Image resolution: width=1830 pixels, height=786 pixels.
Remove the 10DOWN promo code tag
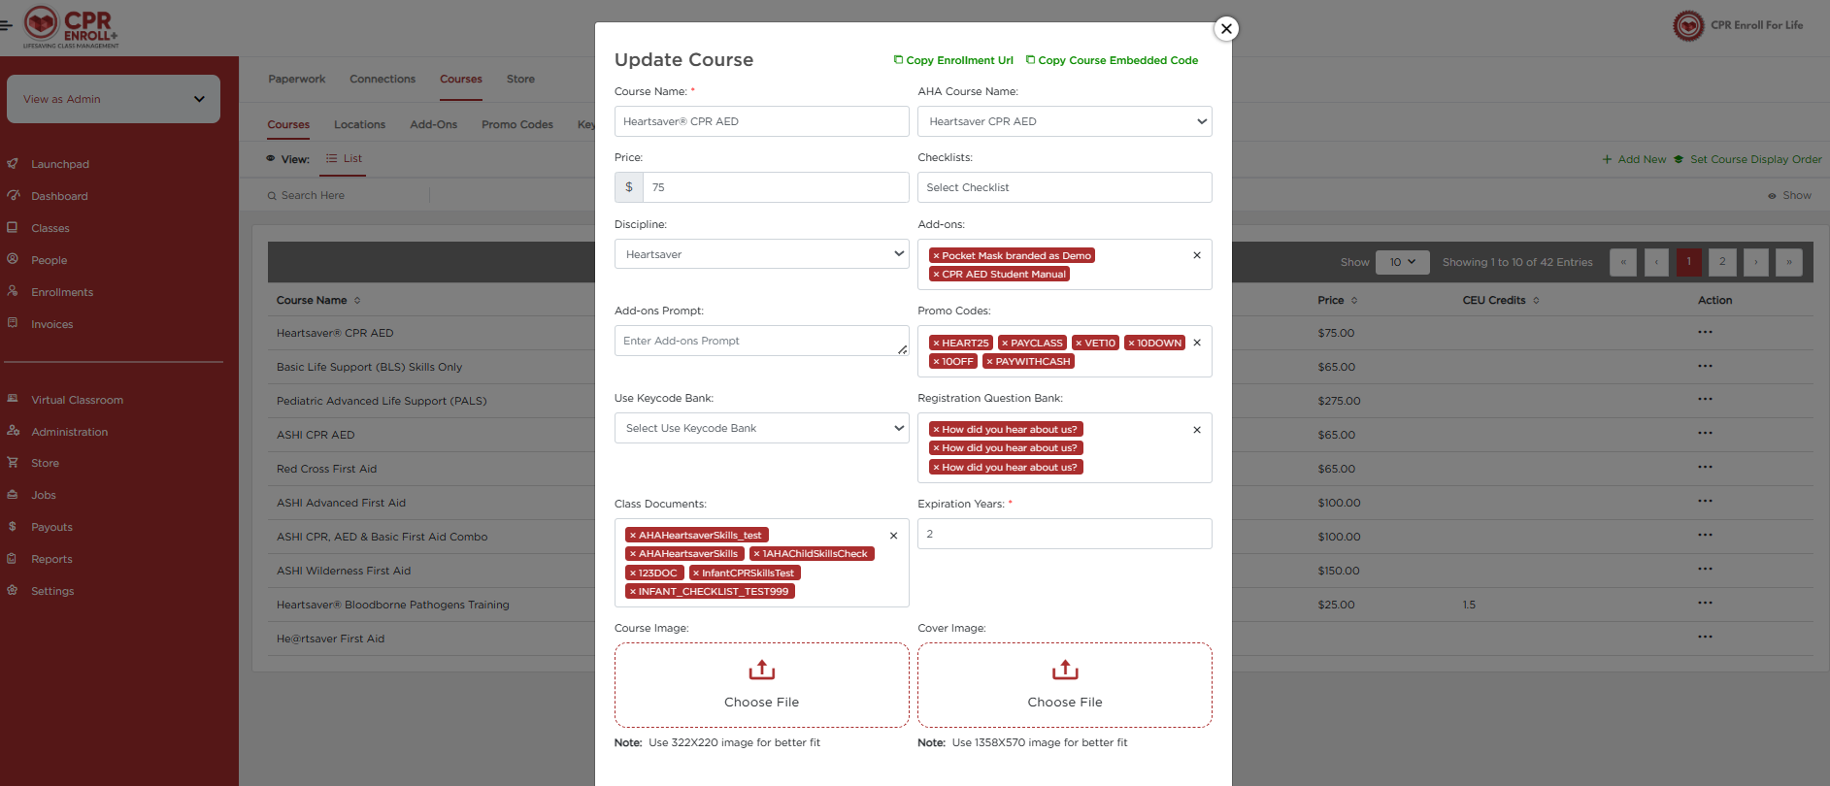(1131, 344)
